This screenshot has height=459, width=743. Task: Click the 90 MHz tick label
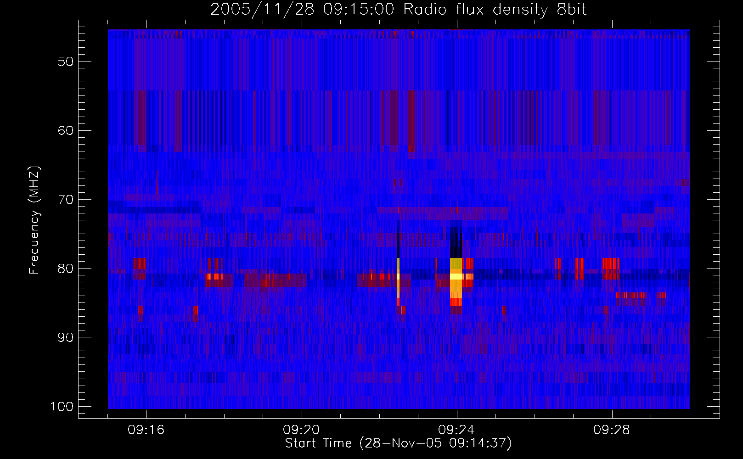click(x=66, y=337)
